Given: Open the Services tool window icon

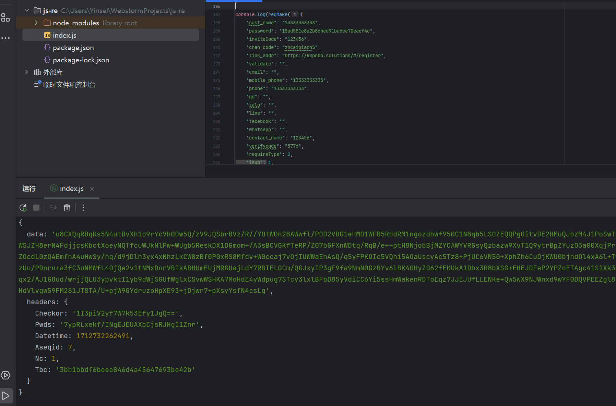Looking at the screenshot, I should click(x=5, y=375).
